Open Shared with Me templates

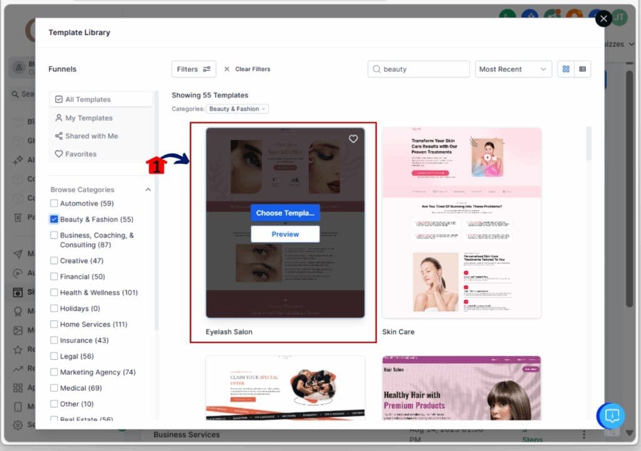click(90, 136)
